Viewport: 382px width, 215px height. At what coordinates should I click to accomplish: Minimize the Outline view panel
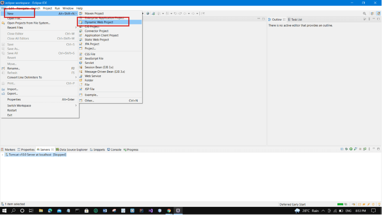click(374, 19)
